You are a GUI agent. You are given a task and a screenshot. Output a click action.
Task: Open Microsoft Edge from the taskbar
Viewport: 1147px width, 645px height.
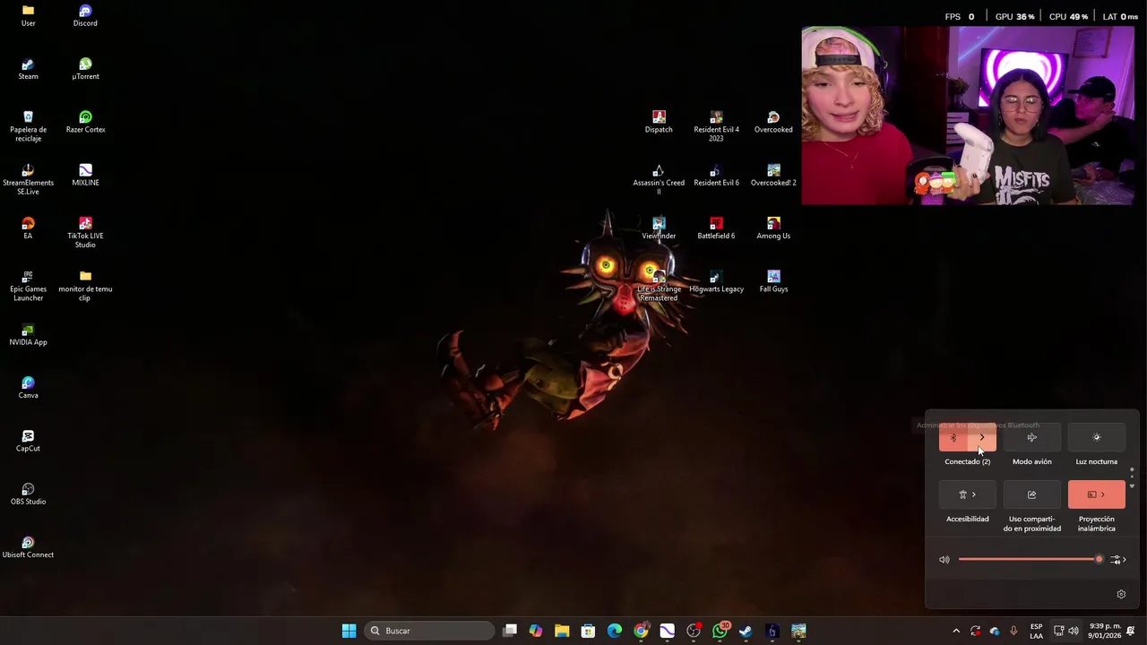pos(615,631)
